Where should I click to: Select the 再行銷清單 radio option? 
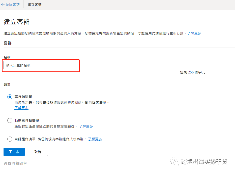pos(10,97)
